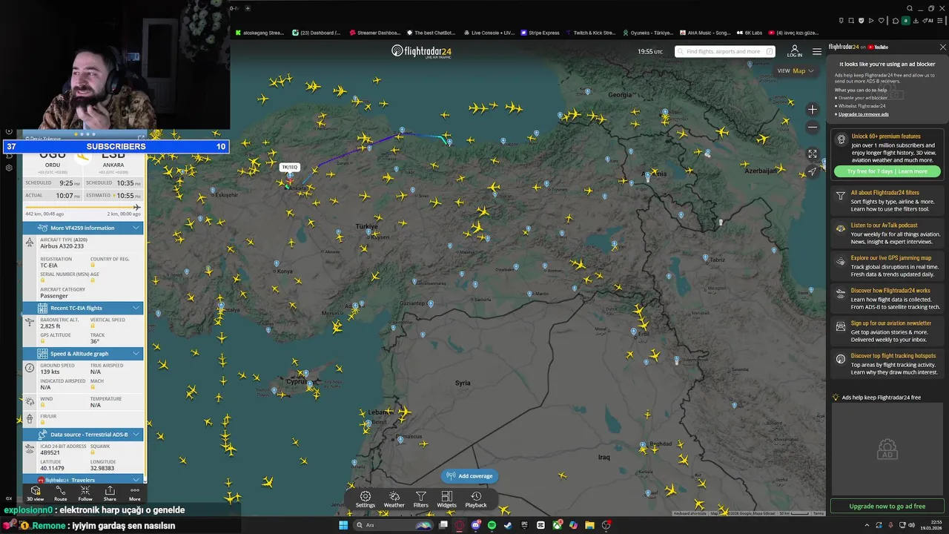Open the Filters funnel
The image size is (949, 534).
420,499
